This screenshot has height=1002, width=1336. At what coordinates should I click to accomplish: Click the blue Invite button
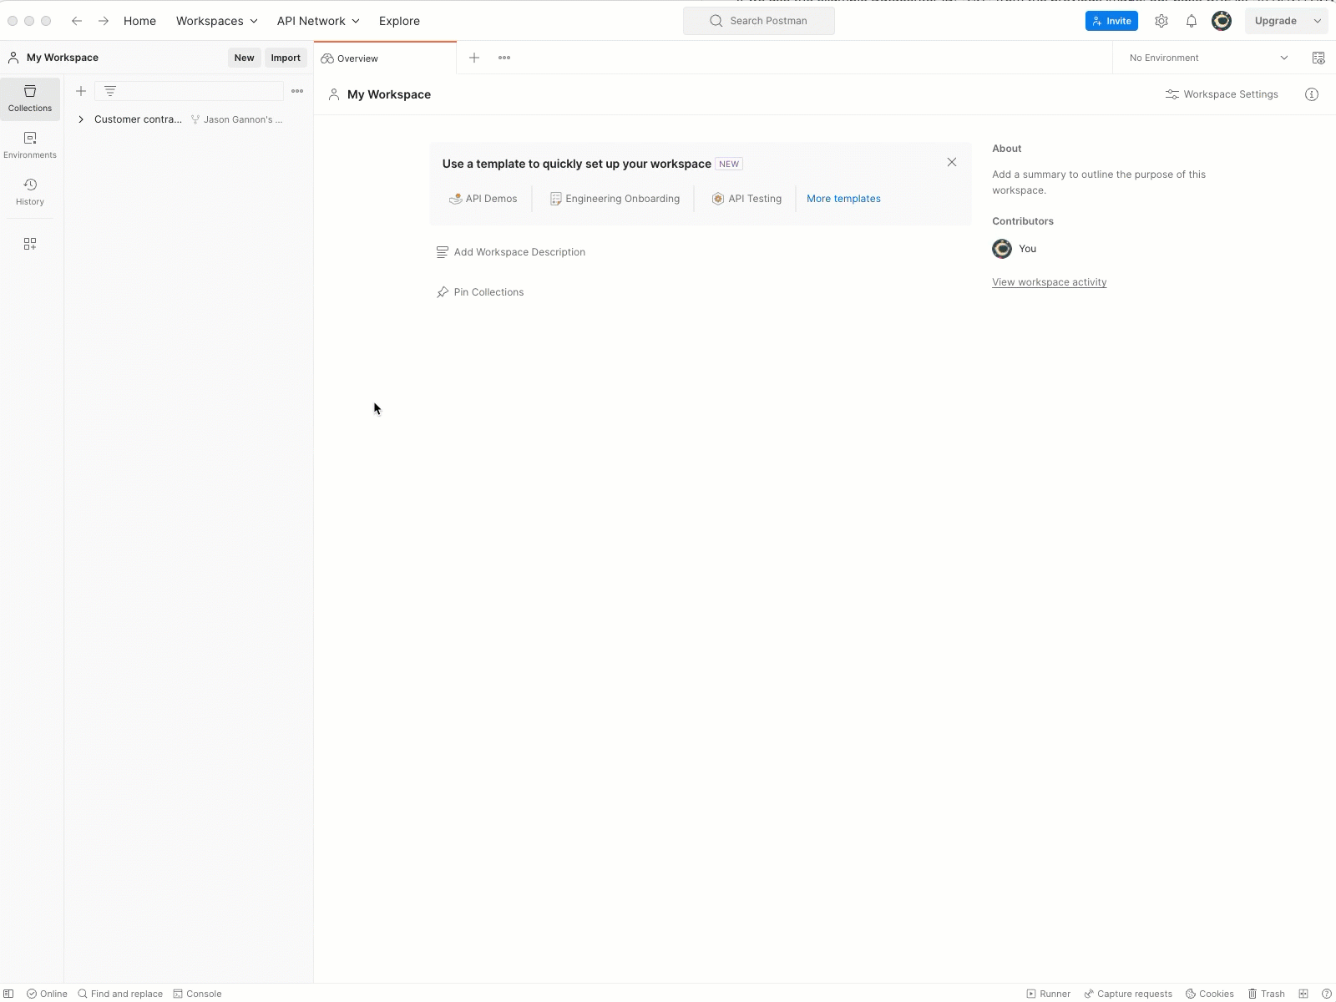[x=1111, y=21]
